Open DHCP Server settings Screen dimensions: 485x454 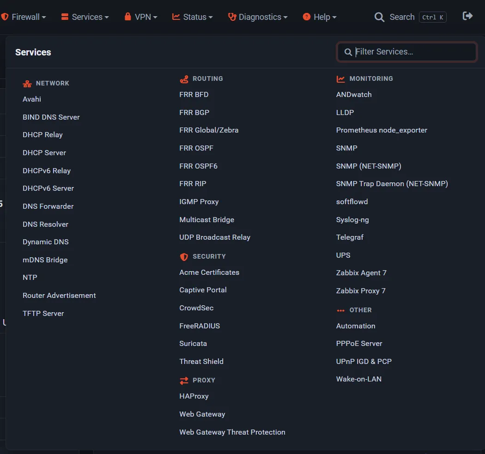44,153
